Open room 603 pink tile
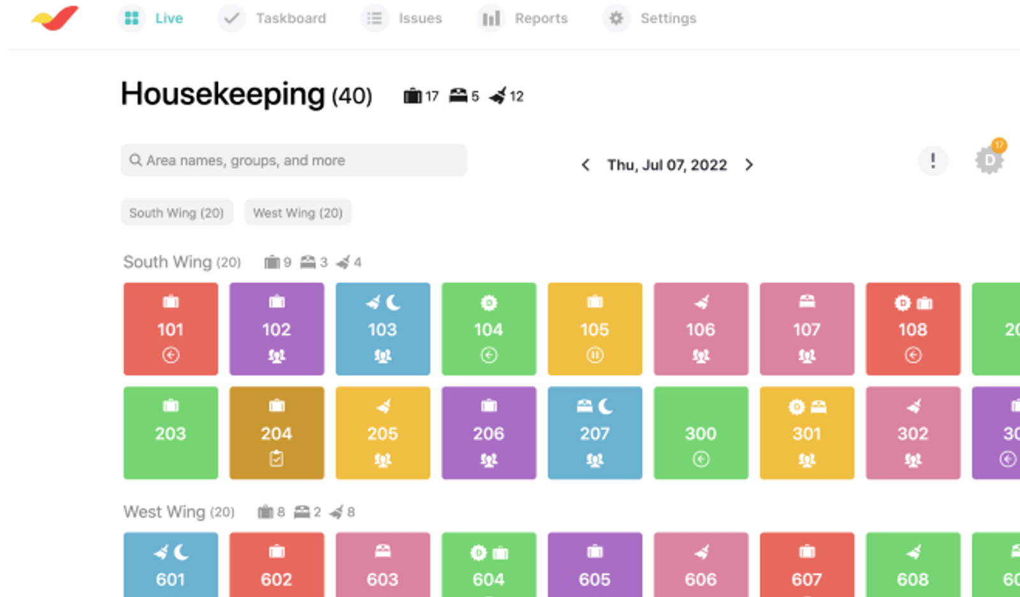1020x597 pixels. pyautogui.click(x=382, y=565)
